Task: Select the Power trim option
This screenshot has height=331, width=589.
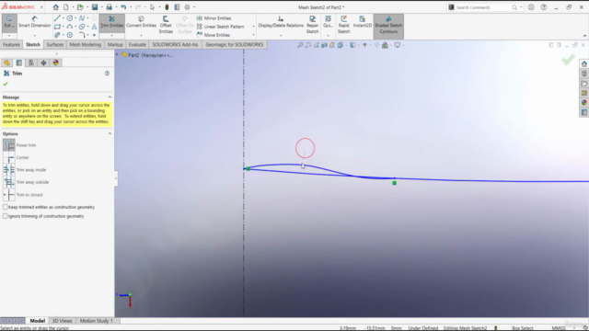Action: point(9,145)
